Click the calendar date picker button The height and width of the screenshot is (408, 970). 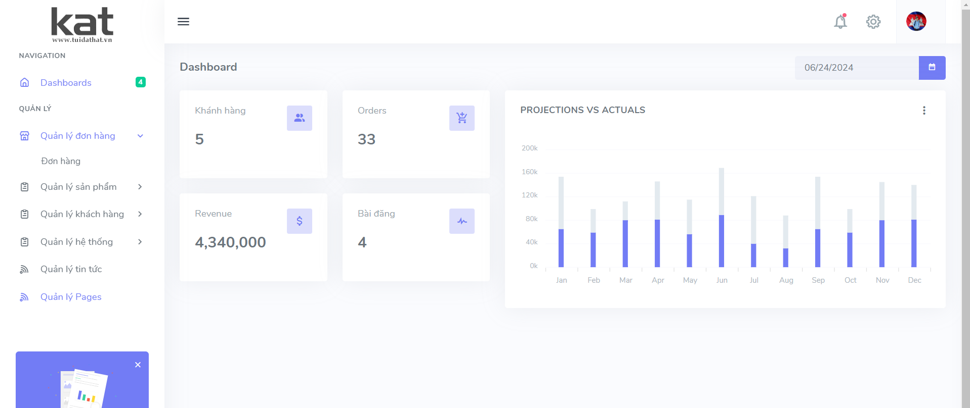(x=932, y=68)
